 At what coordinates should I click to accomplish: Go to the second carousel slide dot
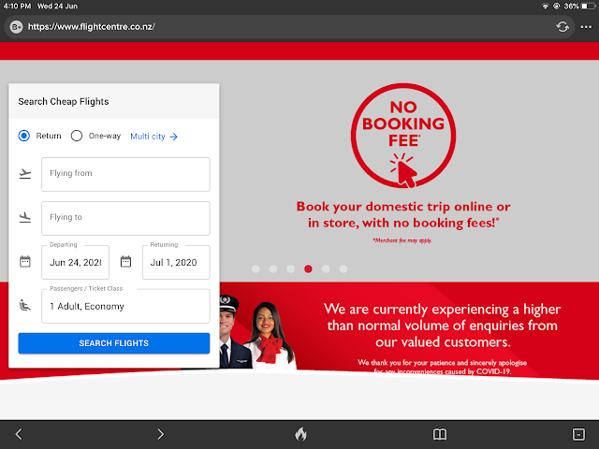(x=273, y=268)
